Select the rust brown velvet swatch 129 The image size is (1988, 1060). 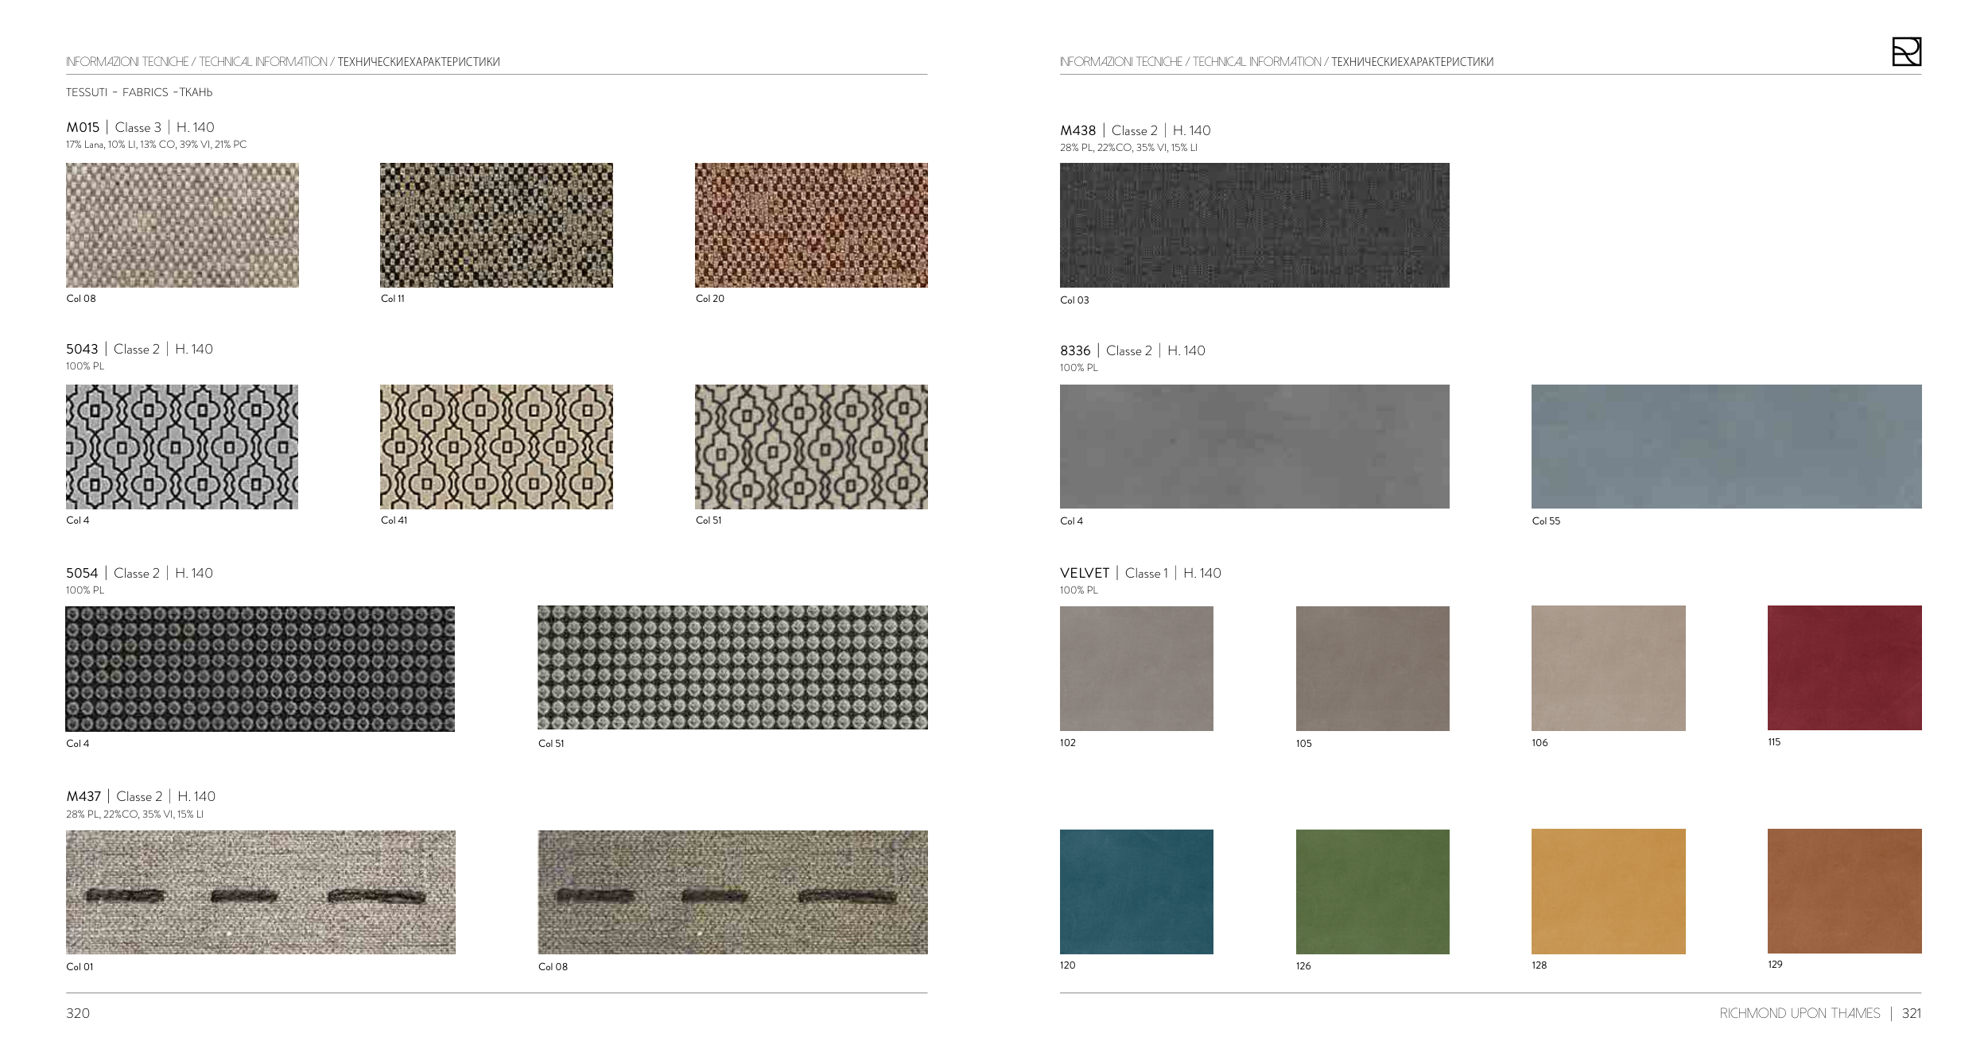(1844, 891)
